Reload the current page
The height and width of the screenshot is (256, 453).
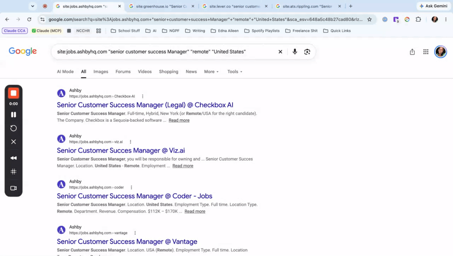(x=29, y=19)
